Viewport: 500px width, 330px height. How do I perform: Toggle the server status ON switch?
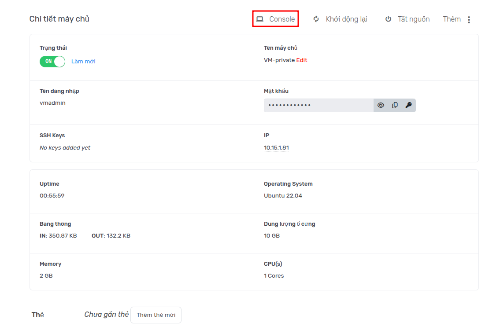(52, 61)
